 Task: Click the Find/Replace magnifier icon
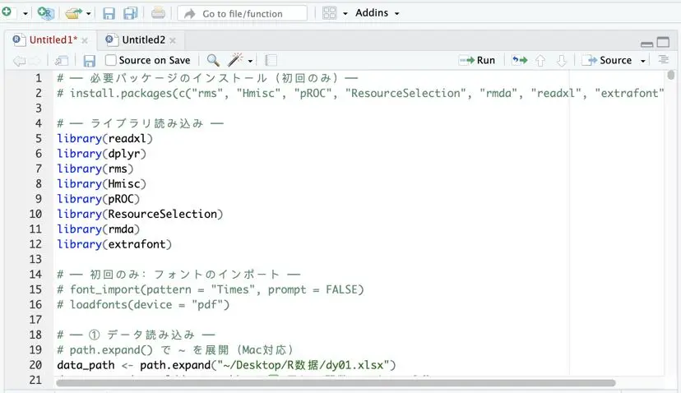[x=213, y=60]
